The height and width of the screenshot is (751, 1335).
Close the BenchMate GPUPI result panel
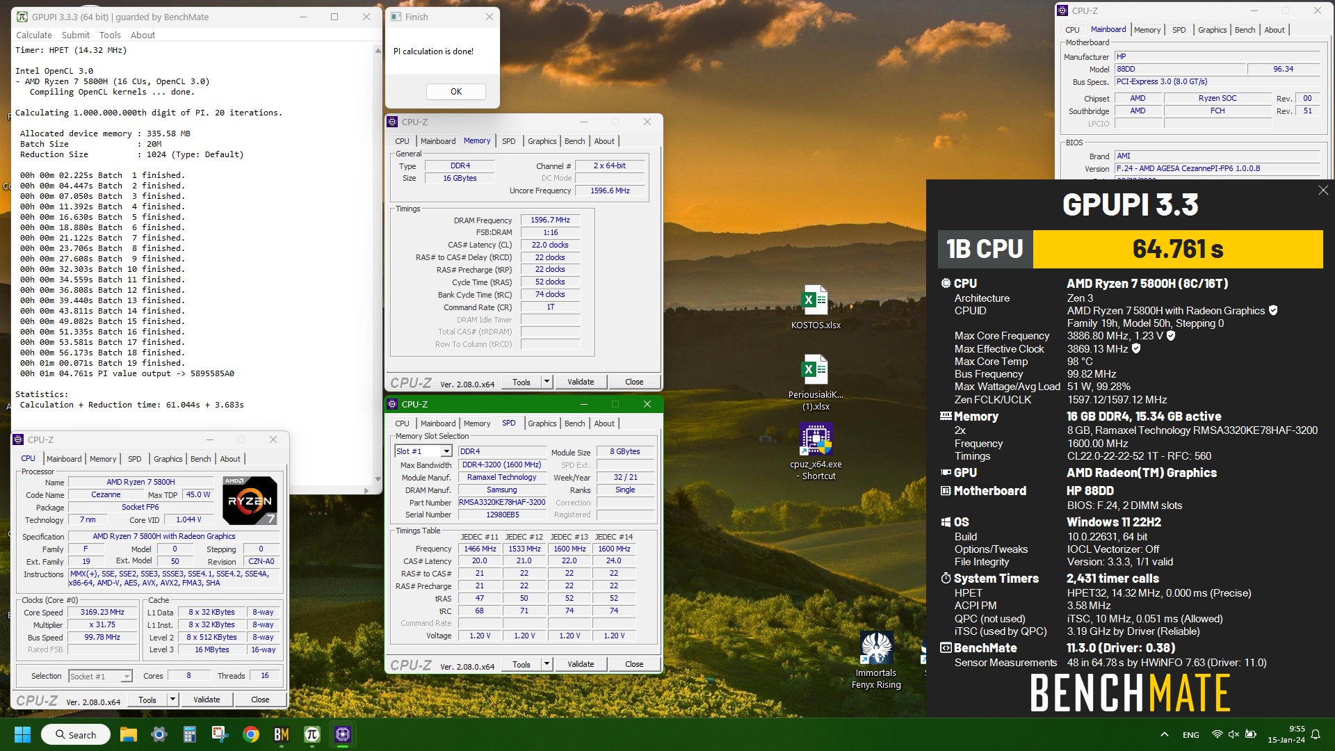[1322, 191]
